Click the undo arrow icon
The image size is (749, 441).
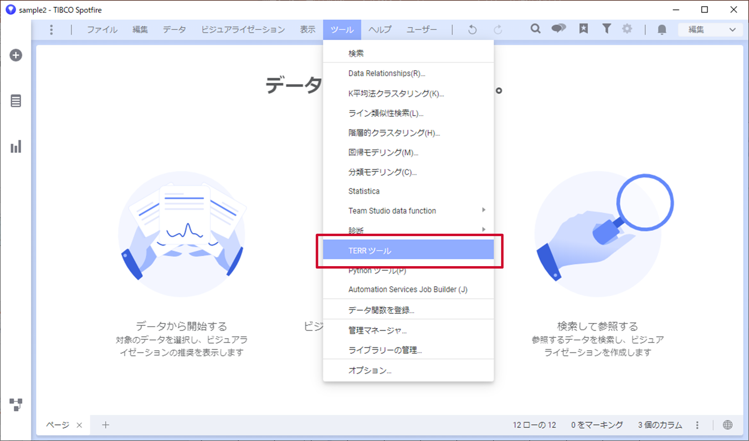[x=472, y=30]
